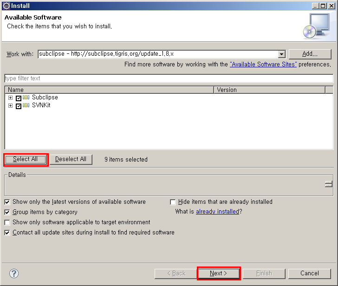The width and height of the screenshot is (338, 286).
Task: Click the Eclipse icon in title bar
Action: tap(6, 6)
